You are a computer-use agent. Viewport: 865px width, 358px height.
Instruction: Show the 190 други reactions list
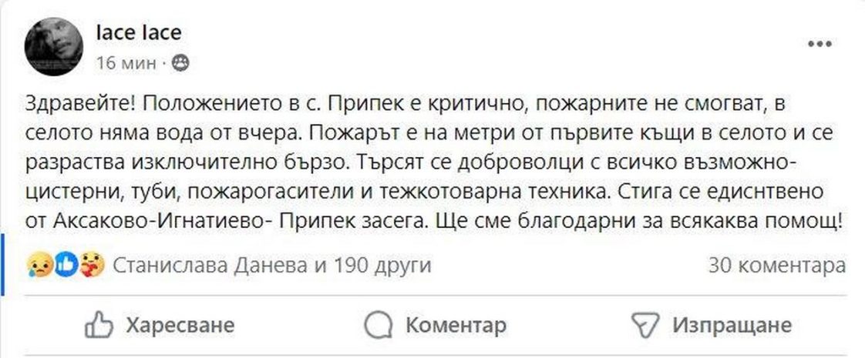click(x=380, y=266)
